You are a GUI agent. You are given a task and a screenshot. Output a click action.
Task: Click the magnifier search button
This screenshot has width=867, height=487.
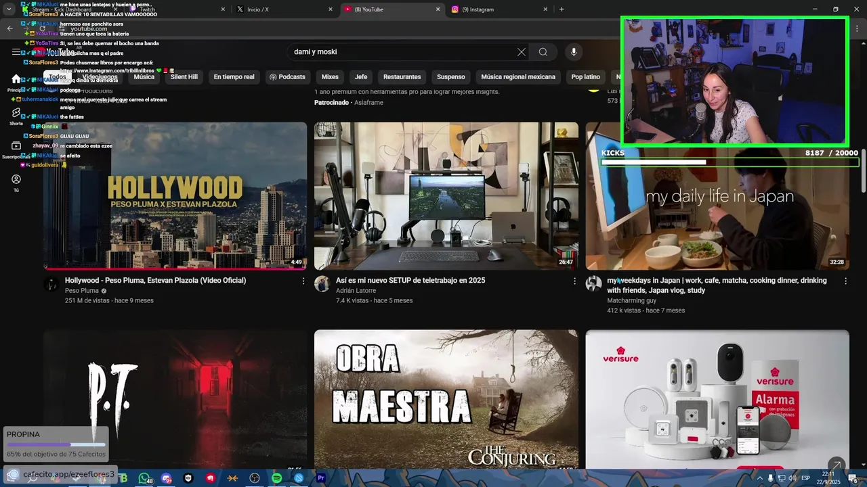(543, 52)
